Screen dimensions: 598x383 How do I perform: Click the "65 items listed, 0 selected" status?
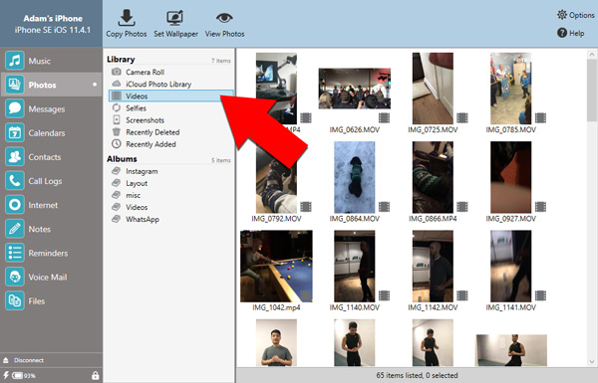(417, 375)
